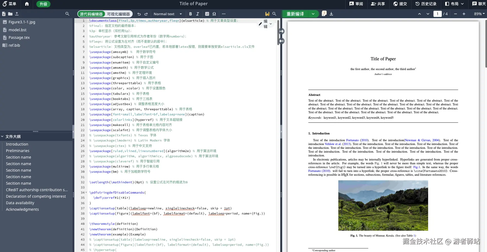487x252 pixels.
Task: Switch to 可视化编辑器 visual editor mode
Action: click(118, 14)
